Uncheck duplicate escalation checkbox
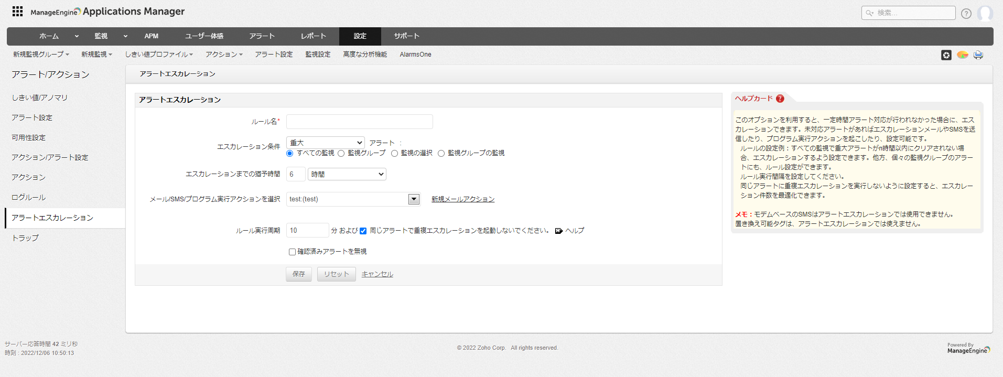The height and width of the screenshot is (377, 1003). 363,231
